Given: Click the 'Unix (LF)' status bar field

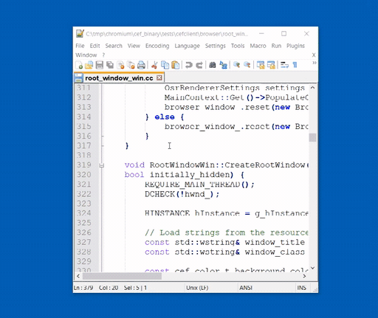Looking at the screenshot, I should (x=197, y=288).
